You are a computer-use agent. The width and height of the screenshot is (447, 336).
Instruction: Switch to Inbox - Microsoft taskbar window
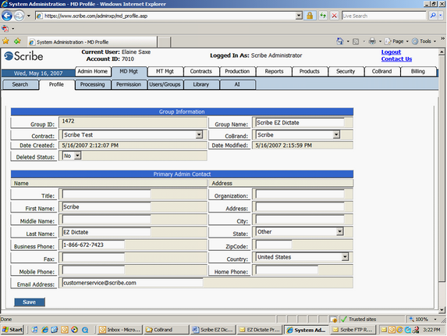[120, 330]
